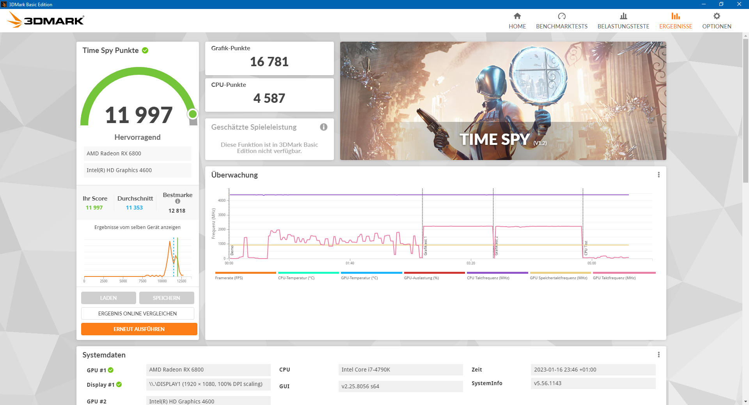Viewport: 749px width, 405px height.
Task: Click the scrollbar up arrow
Action: pos(745,36)
